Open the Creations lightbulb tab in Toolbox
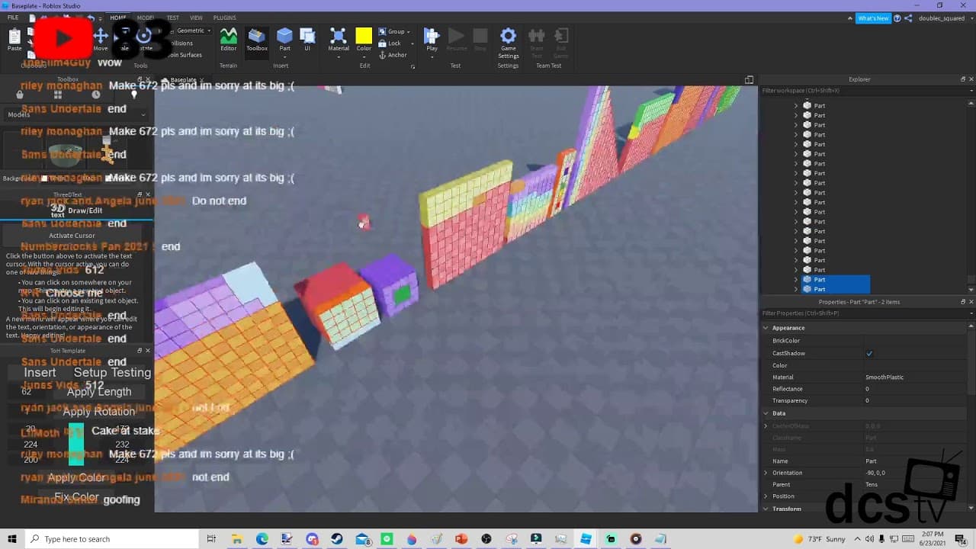 [x=134, y=95]
